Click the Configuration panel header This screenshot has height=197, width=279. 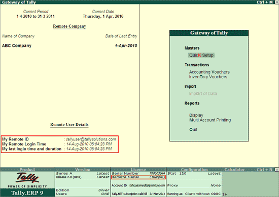194,170
